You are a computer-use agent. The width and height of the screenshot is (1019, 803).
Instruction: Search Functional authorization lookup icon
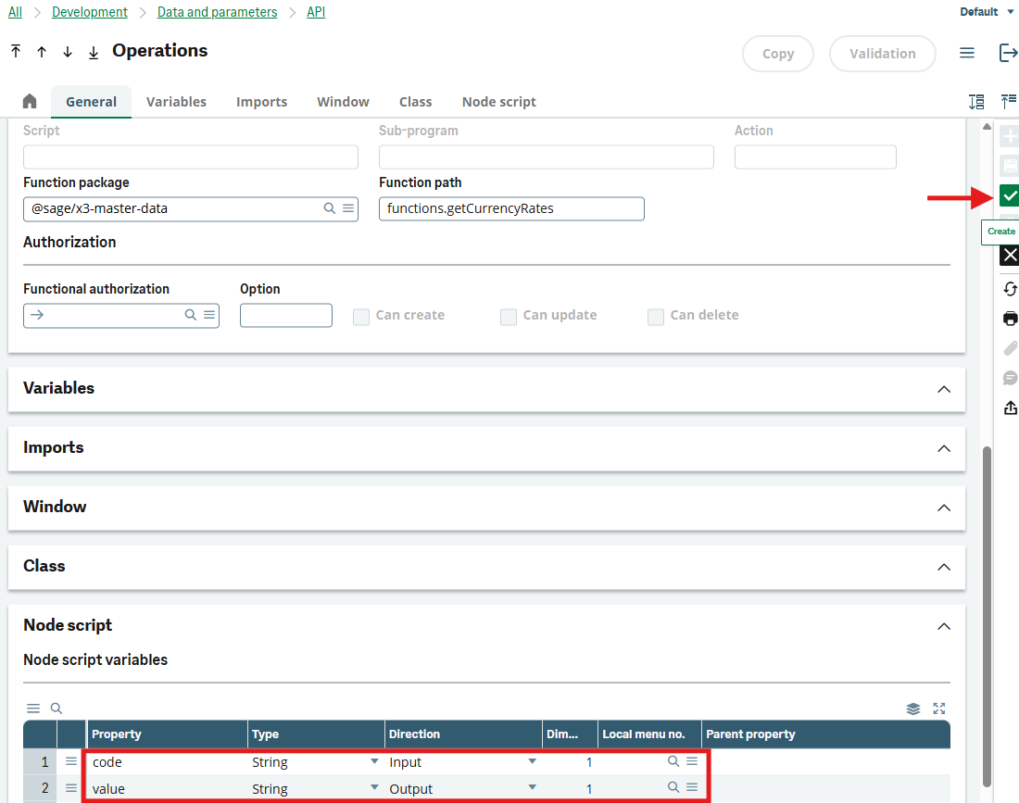coord(191,315)
